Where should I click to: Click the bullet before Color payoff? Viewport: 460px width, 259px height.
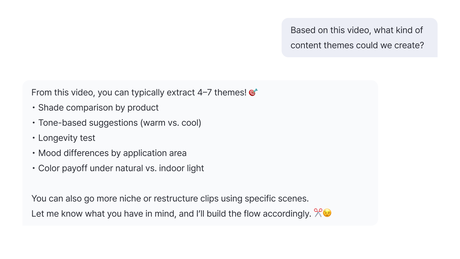click(x=34, y=168)
